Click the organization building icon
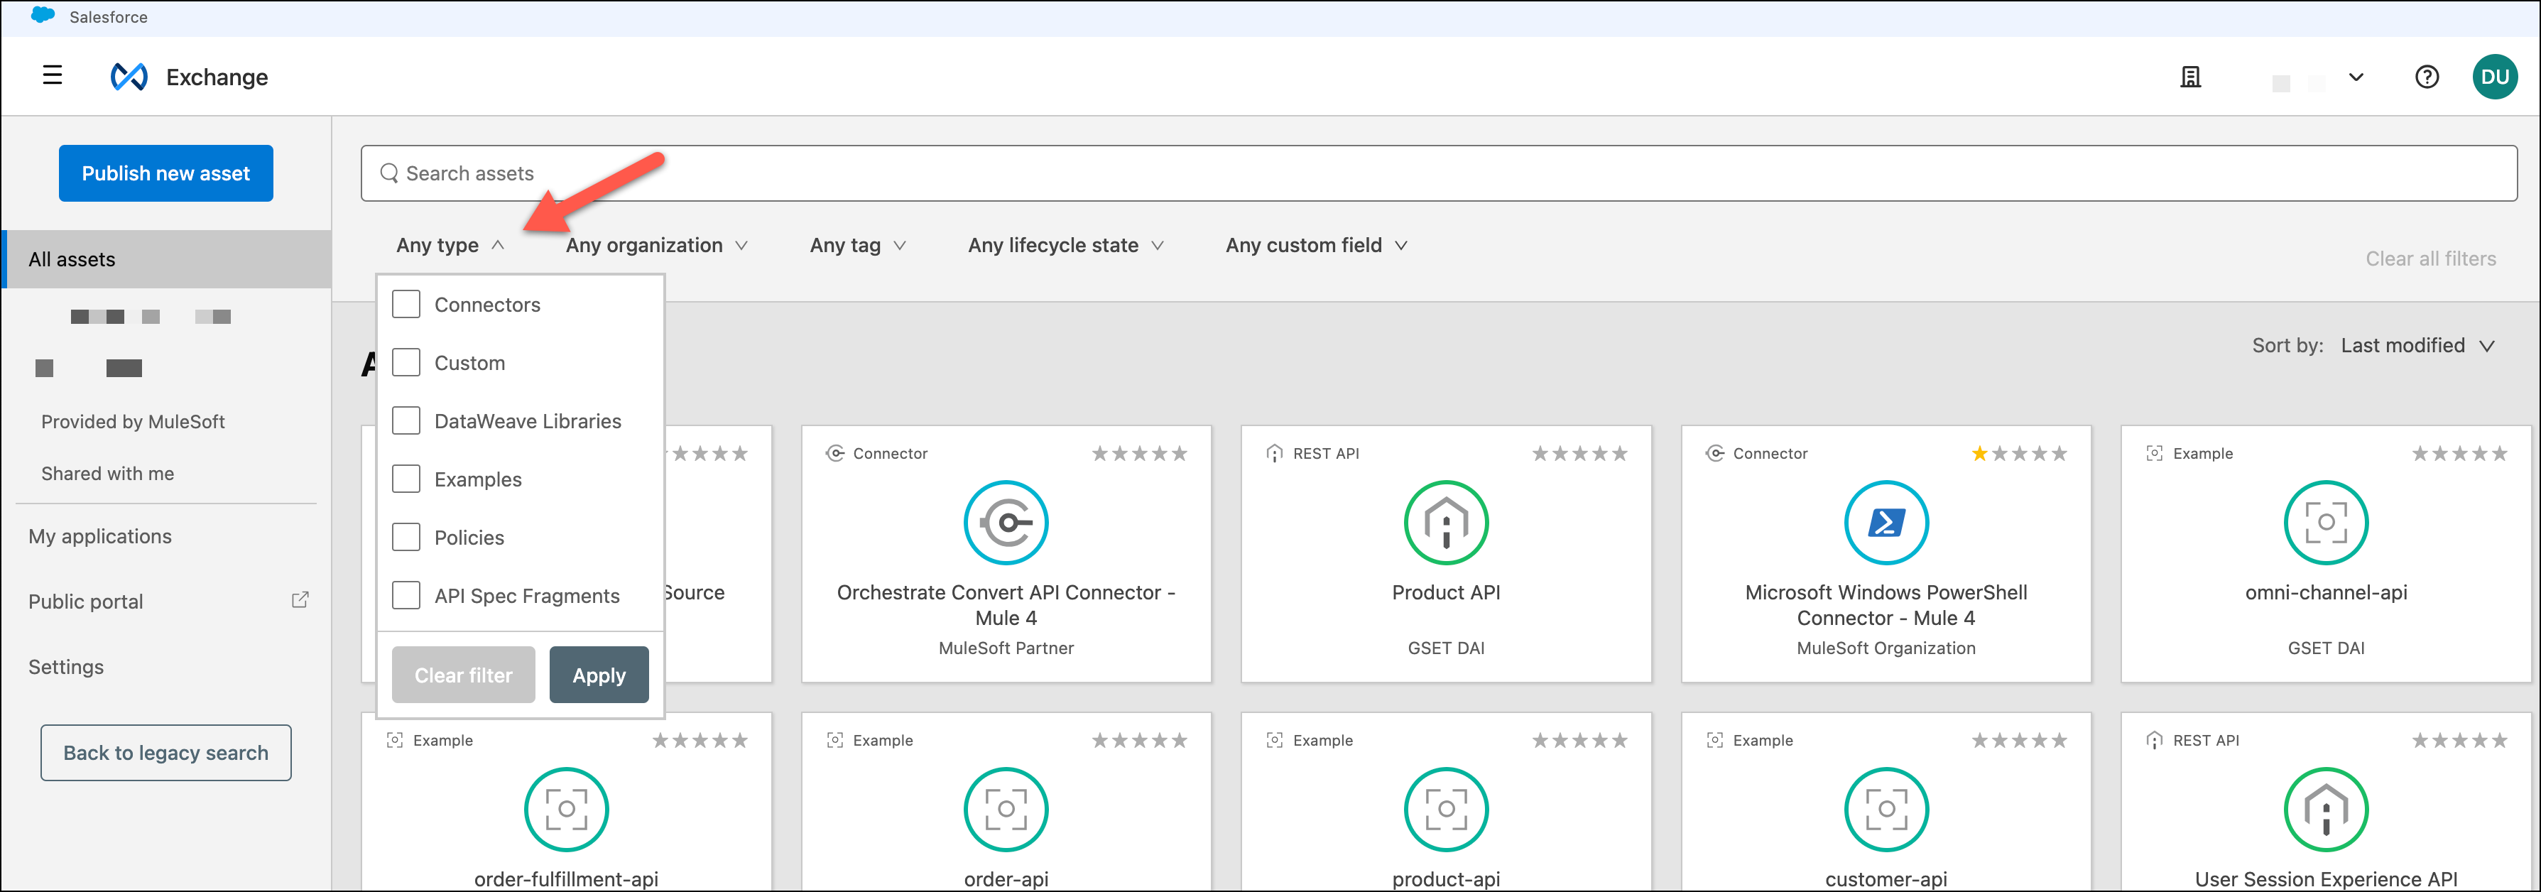Screen dimensions: 2541x892 (2190, 77)
